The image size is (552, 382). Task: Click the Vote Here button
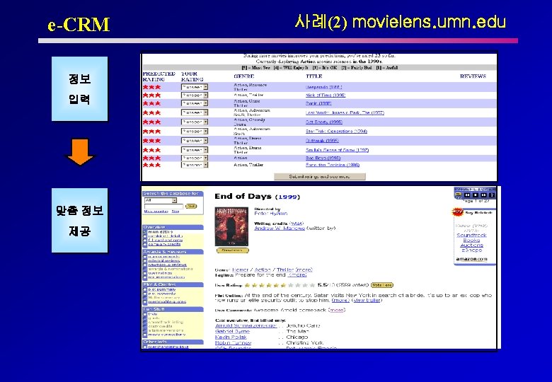click(382, 285)
